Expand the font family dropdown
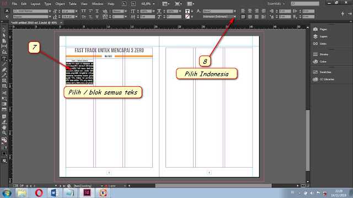 point(50,11)
